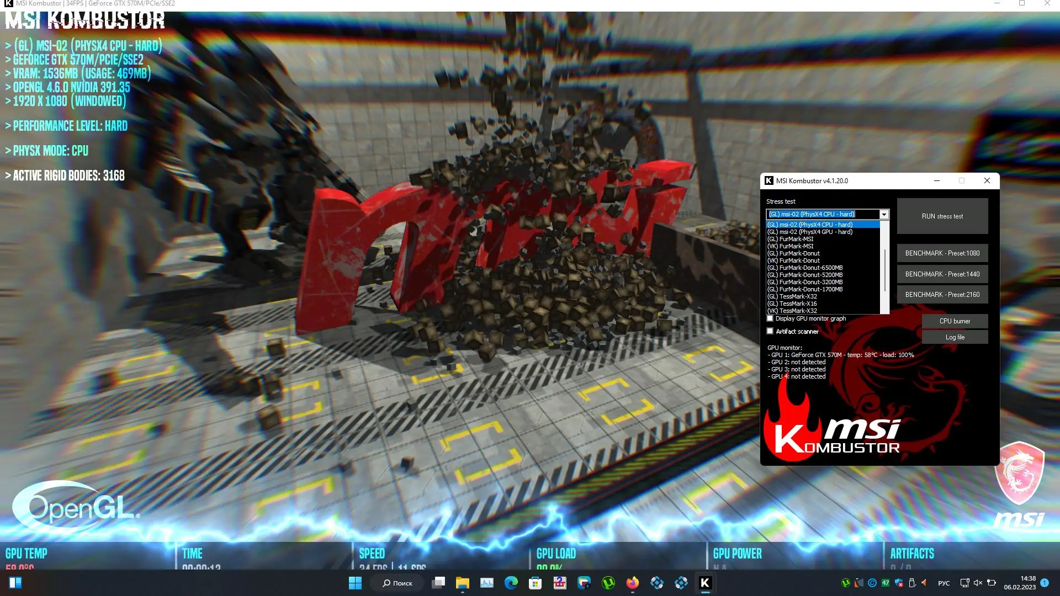This screenshot has width=1060, height=596.
Task: Select (GL) FurMark-Donut from the list
Action: pyautogui.click(x=793, y=253)
